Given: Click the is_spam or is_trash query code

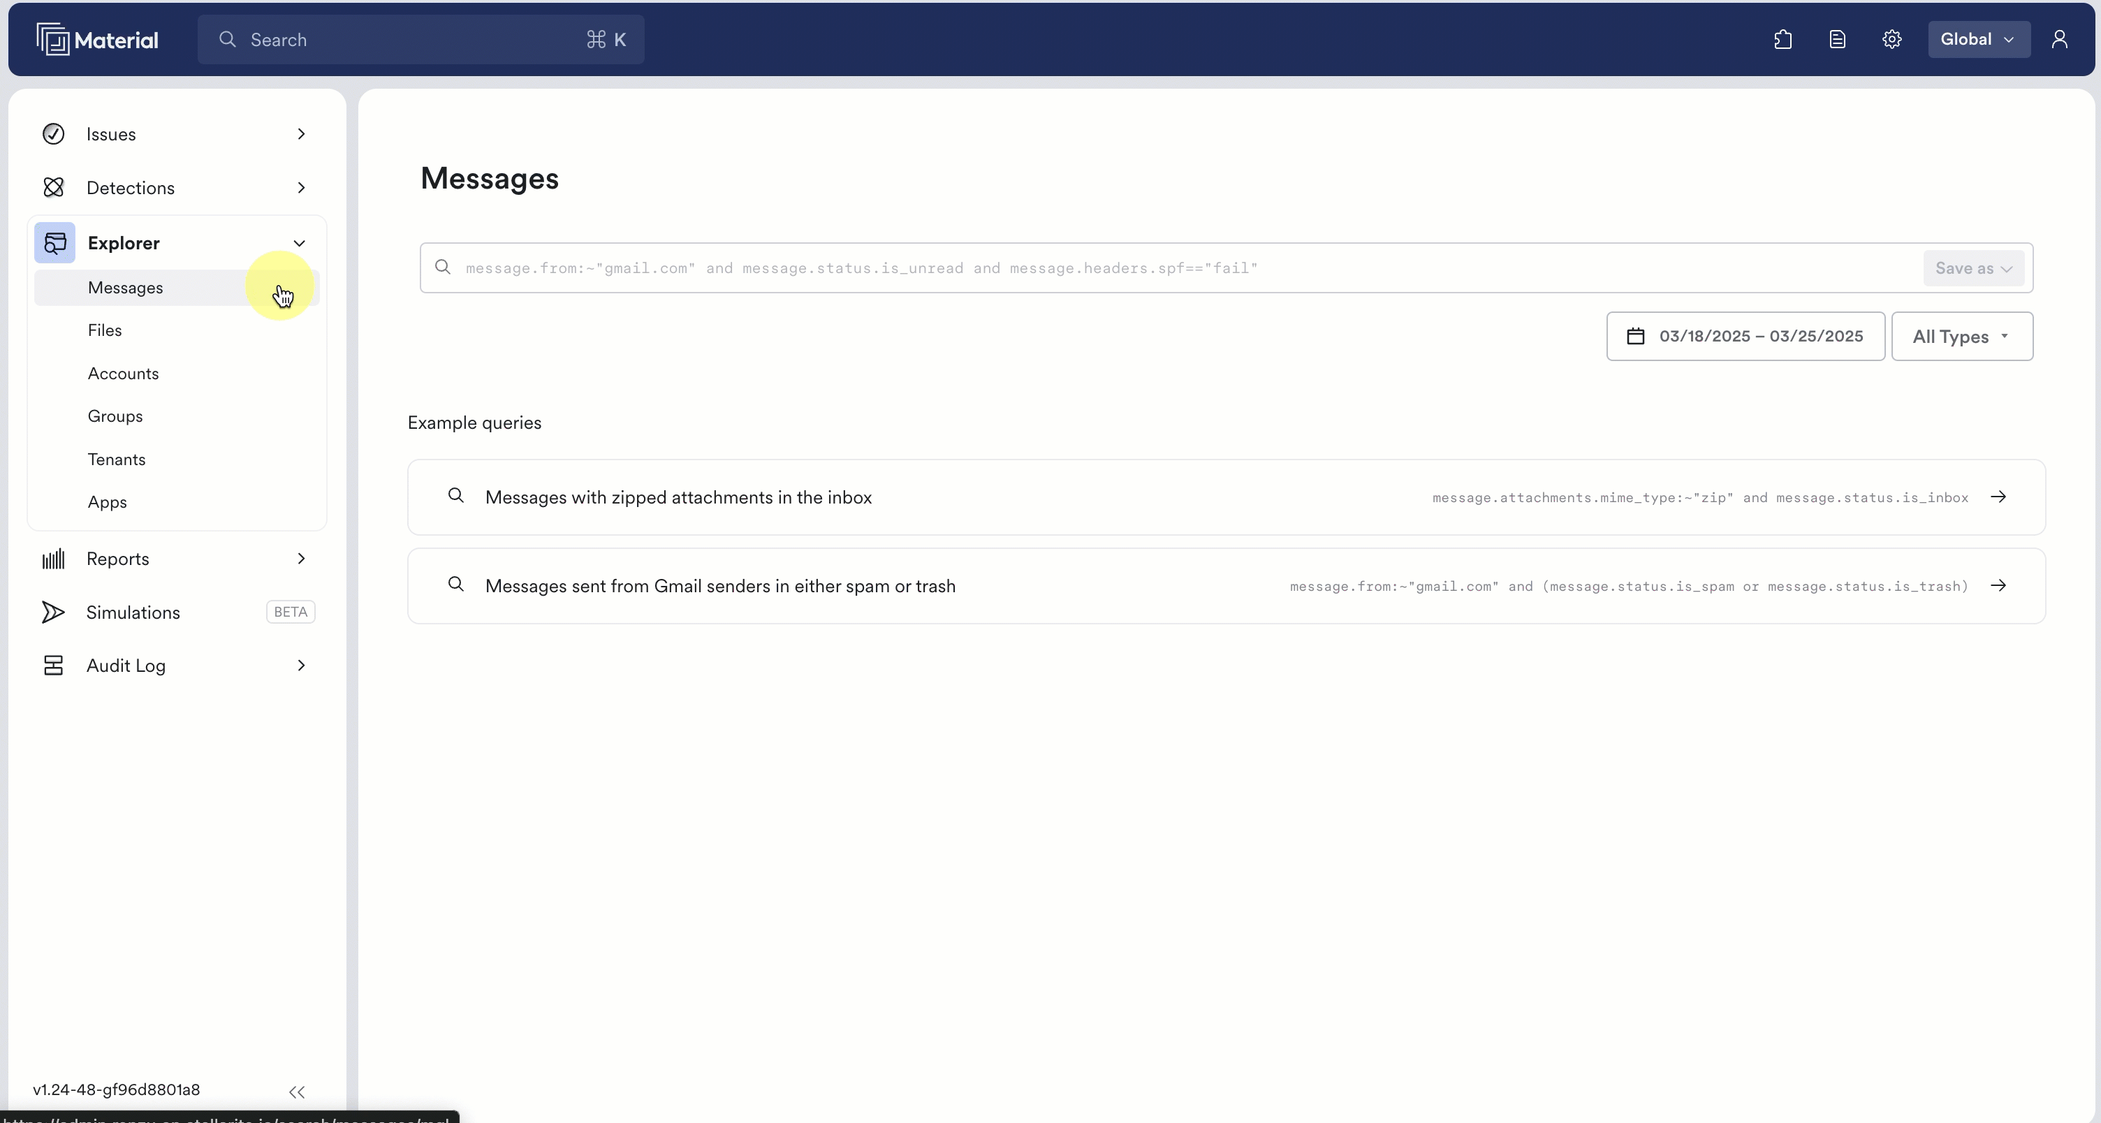Looking at the screenshot, I should click(1629, 587).
